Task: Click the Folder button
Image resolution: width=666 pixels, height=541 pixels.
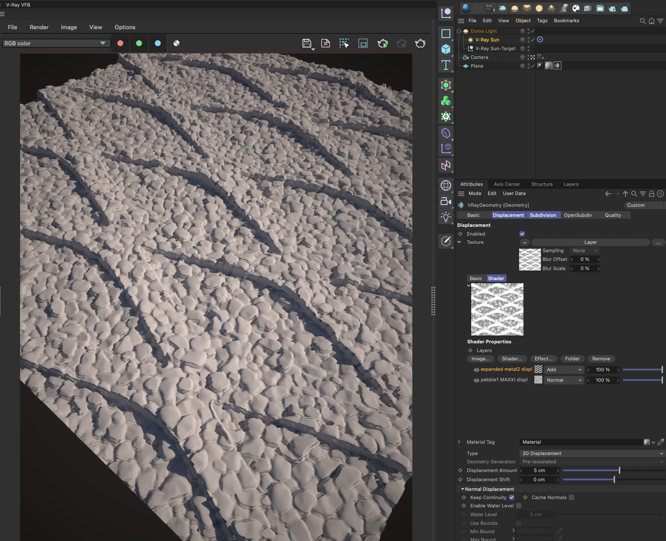Action: pyautogui.click(x=572, y=359)
